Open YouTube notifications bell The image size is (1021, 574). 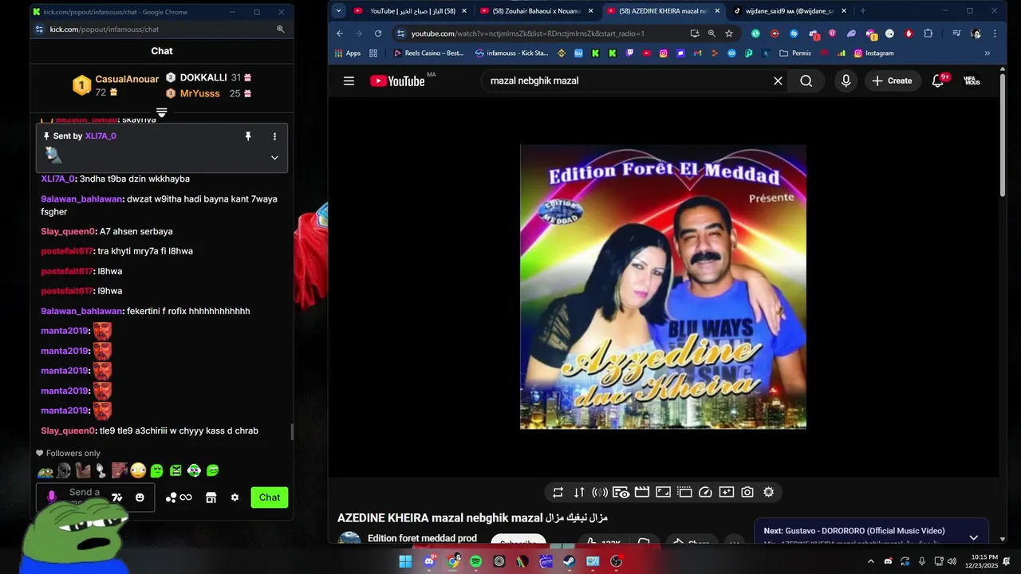(x=938, y=81)
